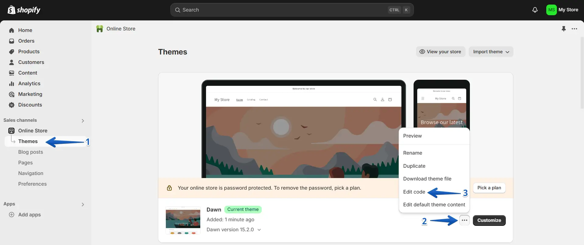Click the Search input field
Image resolution: width=584 pixels, height=245 pixels.
283,10
